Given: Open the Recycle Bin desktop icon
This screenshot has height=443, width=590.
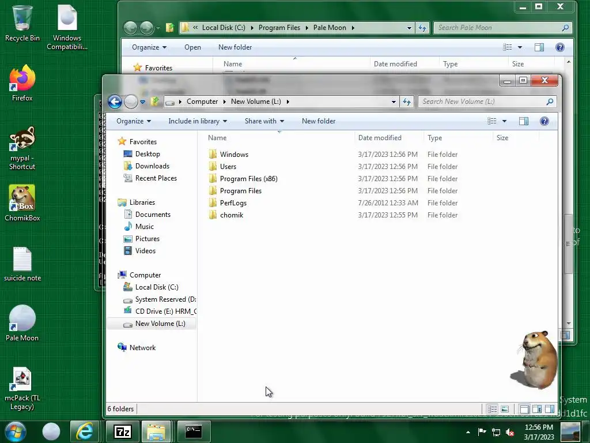Looking at the screenshot, I should point(22,23).
